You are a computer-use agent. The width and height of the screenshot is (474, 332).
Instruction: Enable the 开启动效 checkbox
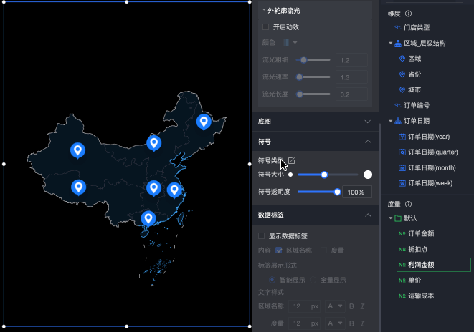coord(266,27)
